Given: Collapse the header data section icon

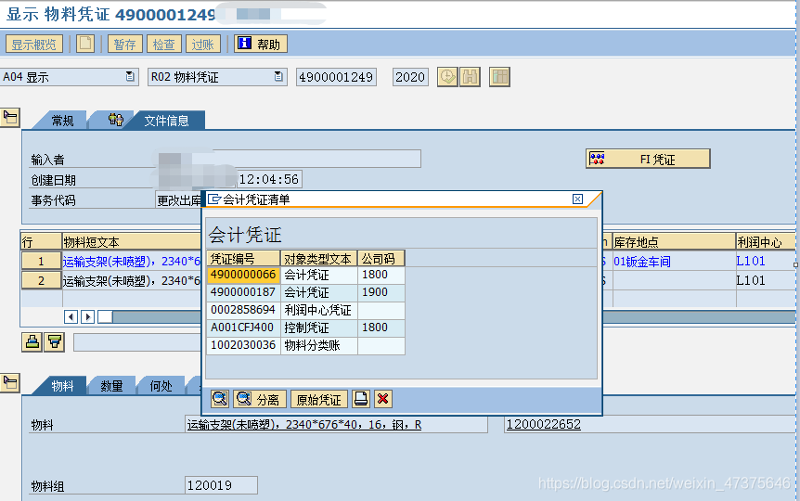Looking at the screenshot, I should point(9,118).
